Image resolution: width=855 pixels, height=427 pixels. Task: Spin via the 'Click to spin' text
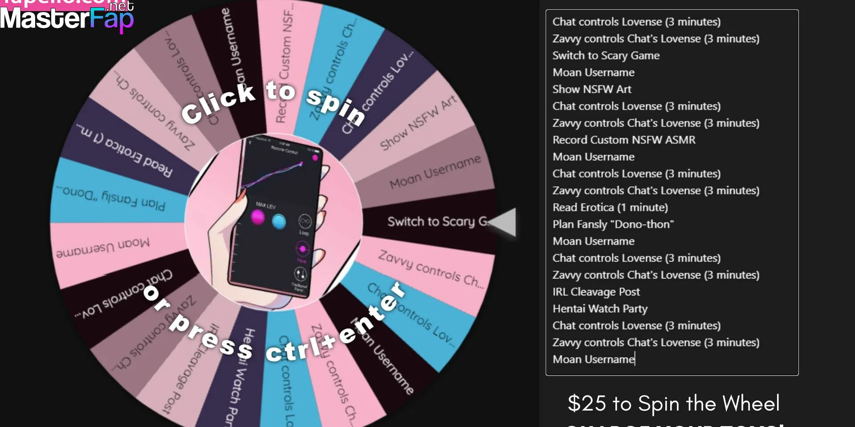click(273, 103)
